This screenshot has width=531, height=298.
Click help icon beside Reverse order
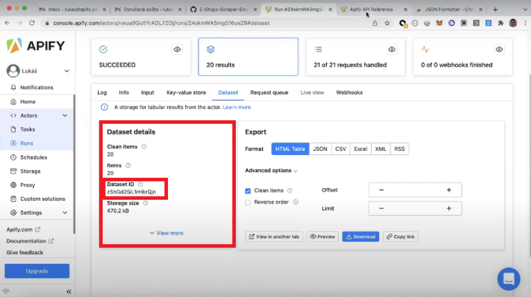(x=295, y=202)
